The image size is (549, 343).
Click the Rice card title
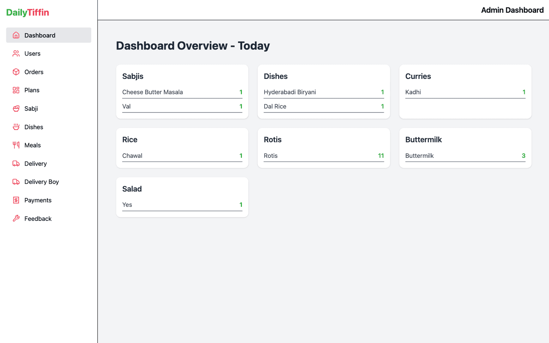click(130, 140)
